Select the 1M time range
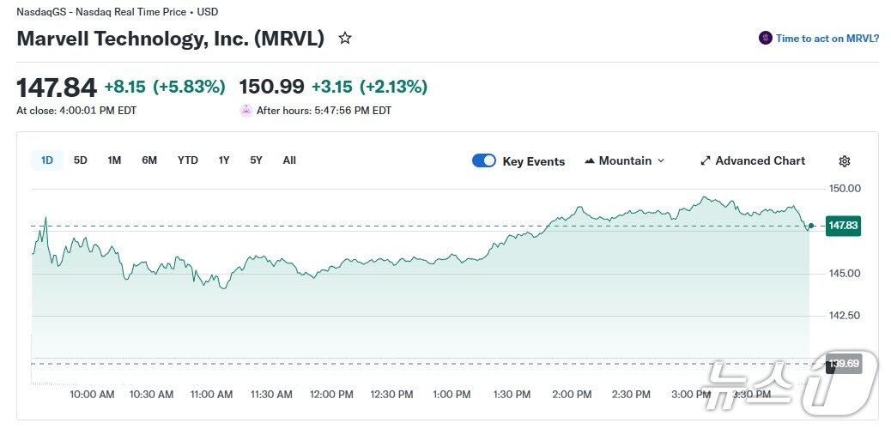The image size is (891, 429). tap(114, 160)
